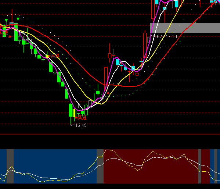Click the wide gray band between blue and red zones
220x189 pixels.
(100, 166)
